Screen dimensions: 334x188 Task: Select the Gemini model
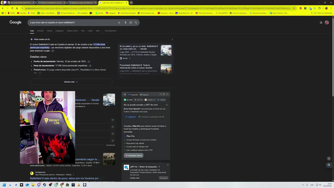pyautogui.click(x=162, y=100)
